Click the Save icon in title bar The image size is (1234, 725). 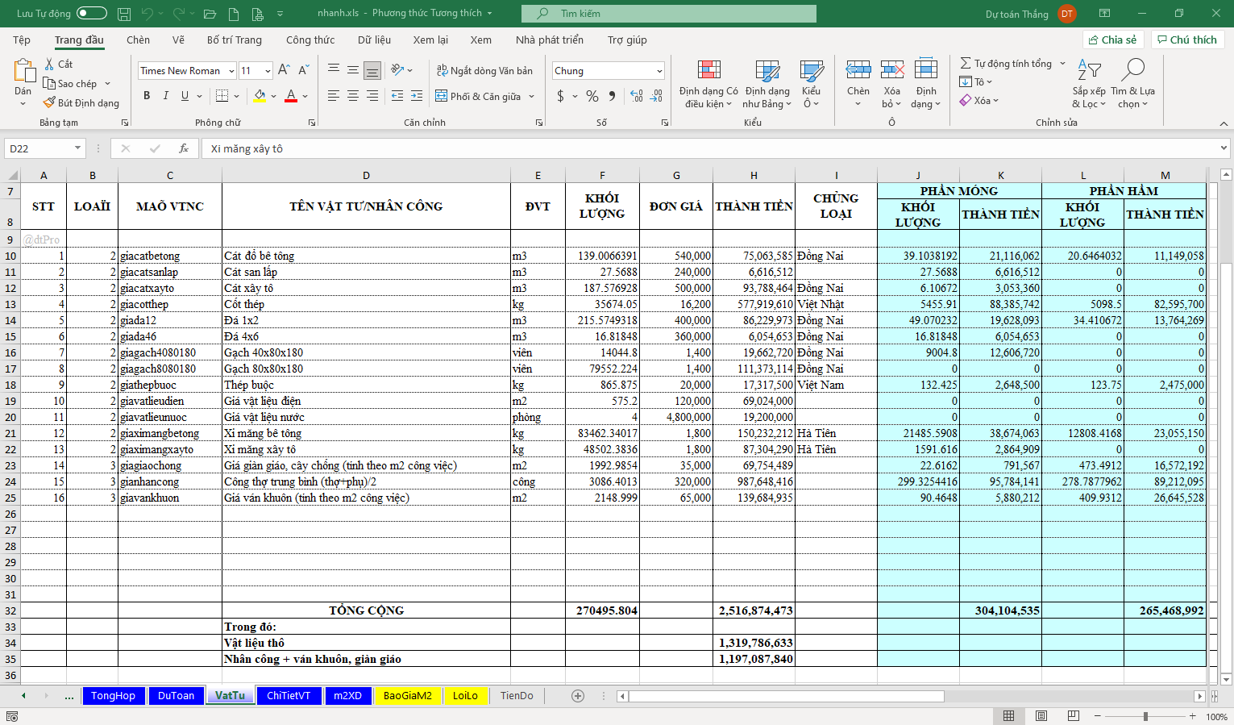[124, 14]
